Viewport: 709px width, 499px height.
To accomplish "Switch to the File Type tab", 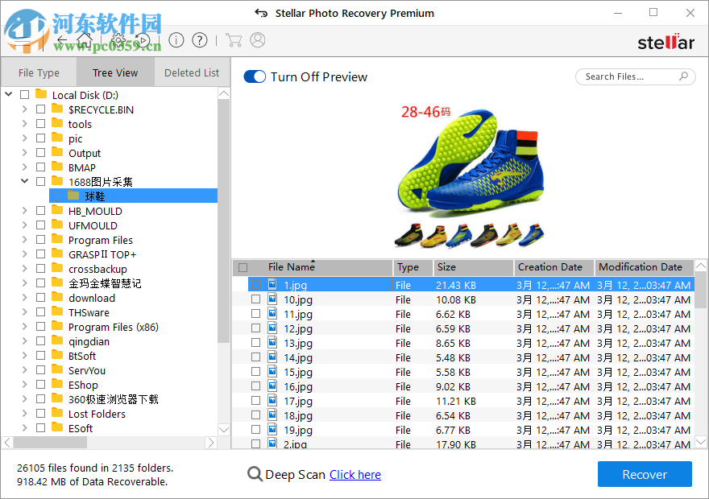I will point(38,72).
